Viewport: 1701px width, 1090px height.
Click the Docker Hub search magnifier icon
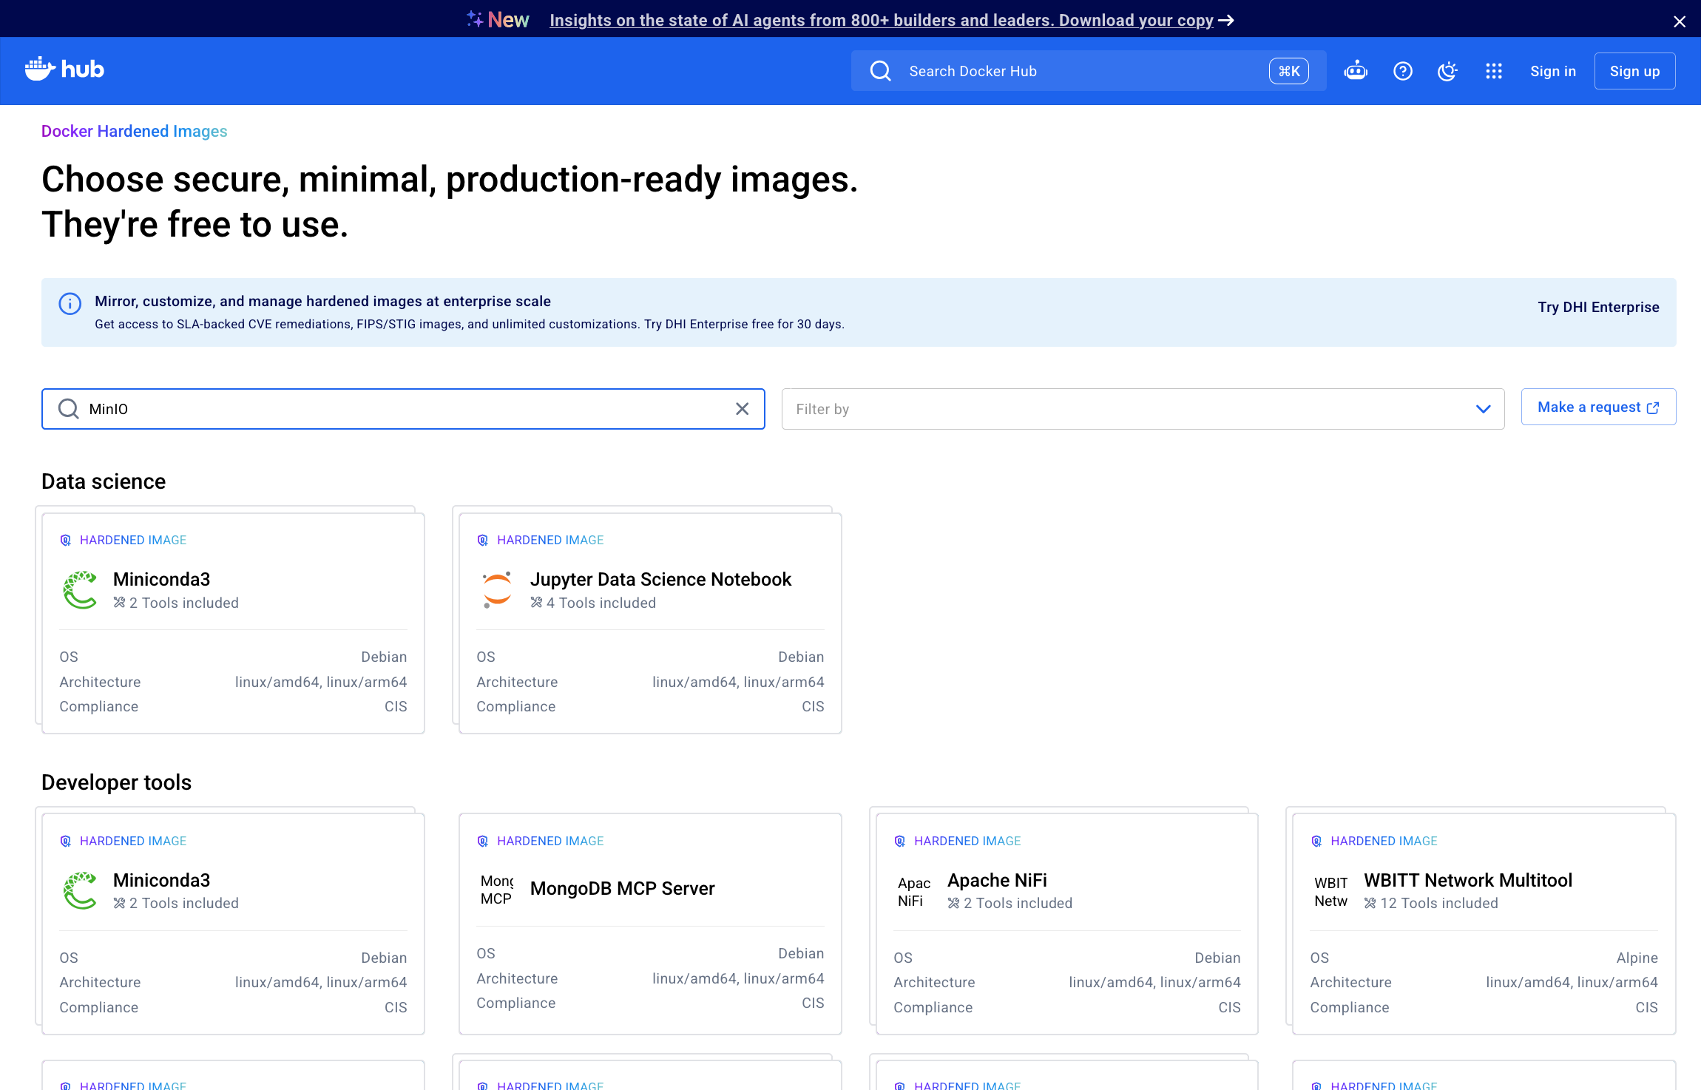click(x=880, y=71)
